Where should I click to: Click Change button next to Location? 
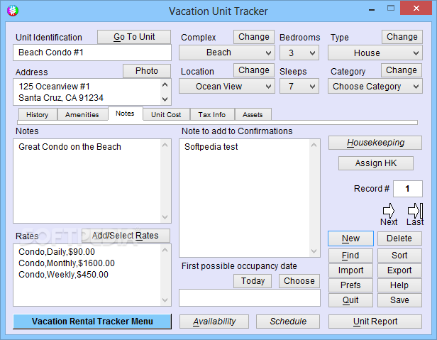coord(254,70)
